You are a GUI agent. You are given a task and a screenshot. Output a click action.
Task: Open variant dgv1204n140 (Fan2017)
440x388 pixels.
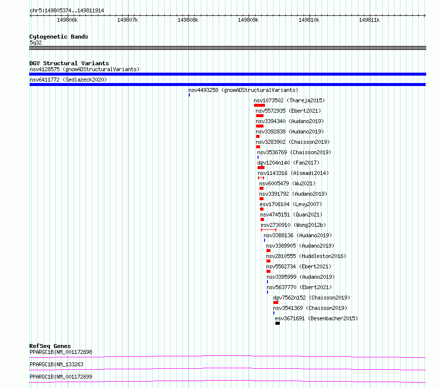tap(288, 163)
